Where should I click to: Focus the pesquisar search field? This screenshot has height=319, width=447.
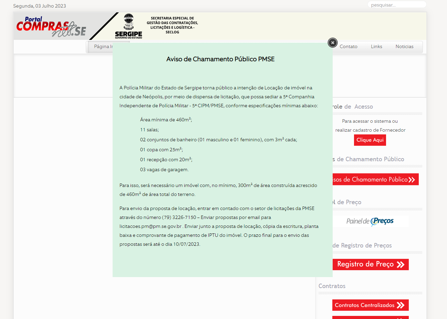[396, 5]
